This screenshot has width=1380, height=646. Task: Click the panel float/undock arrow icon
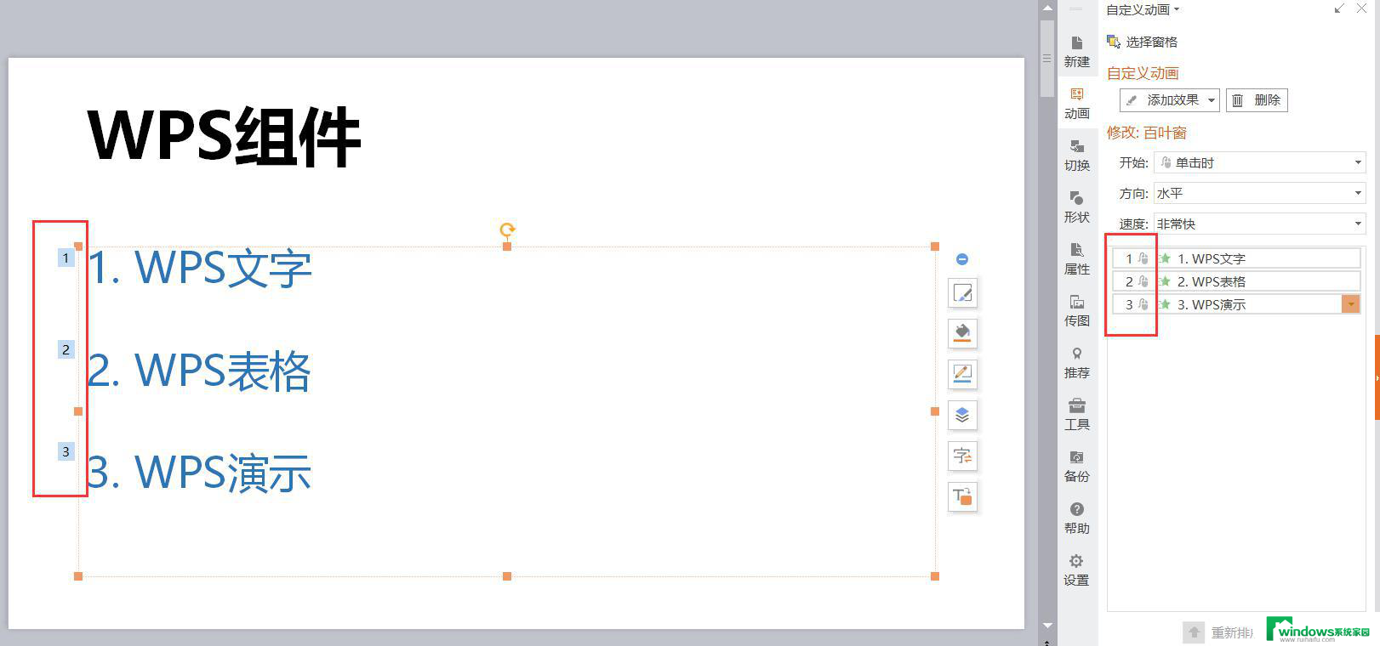pos(1340,8)
